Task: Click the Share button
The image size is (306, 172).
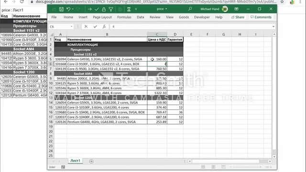Action: pos(238,17)
